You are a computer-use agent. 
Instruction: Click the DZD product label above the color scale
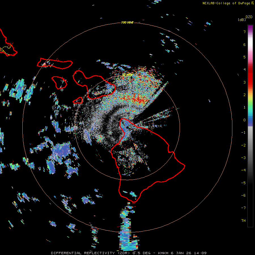coord(249,17)
